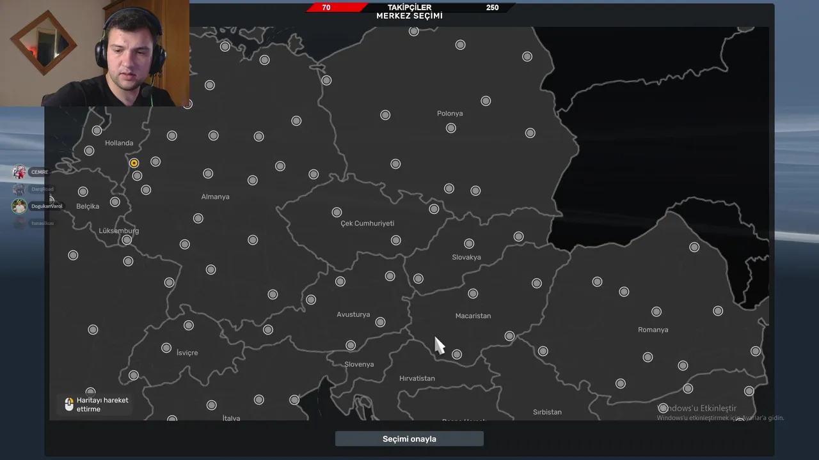Click the Macaristan country label
The height and width of the screenshot is (460, 819).
(x=473, y=316)
